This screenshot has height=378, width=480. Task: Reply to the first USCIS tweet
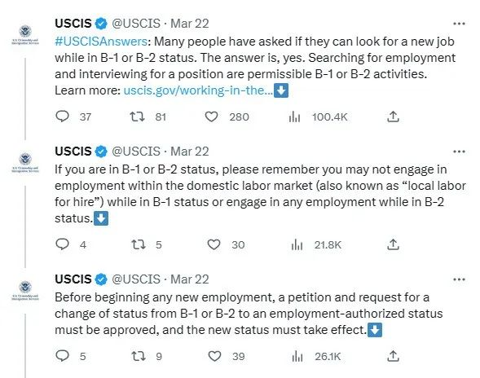pyautogui.click(x=63, y=116)
